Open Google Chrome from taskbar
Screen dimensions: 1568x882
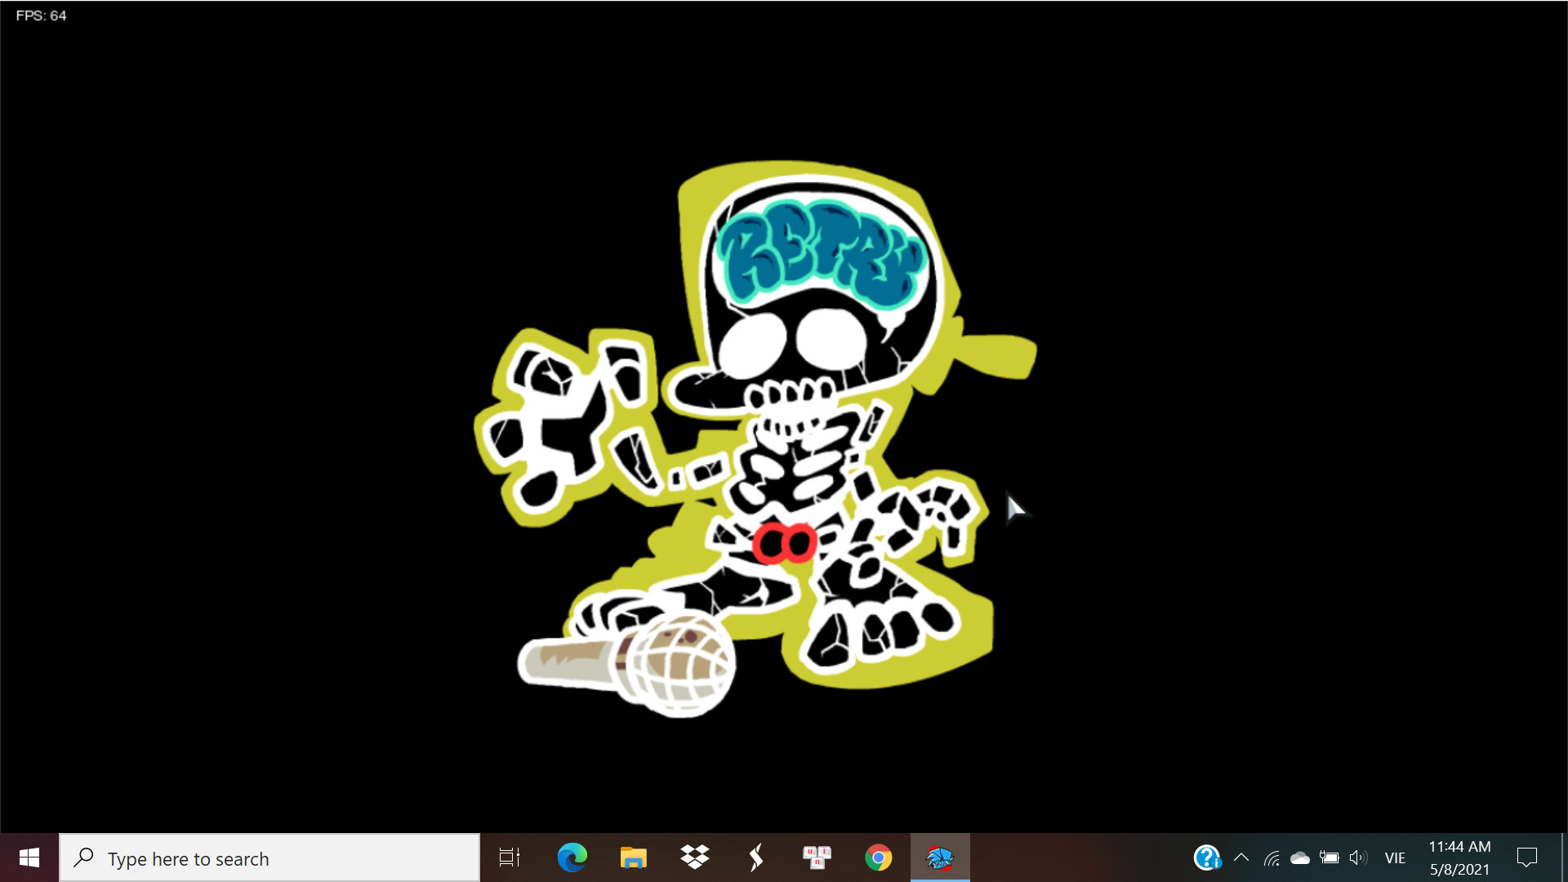(879, 858)
